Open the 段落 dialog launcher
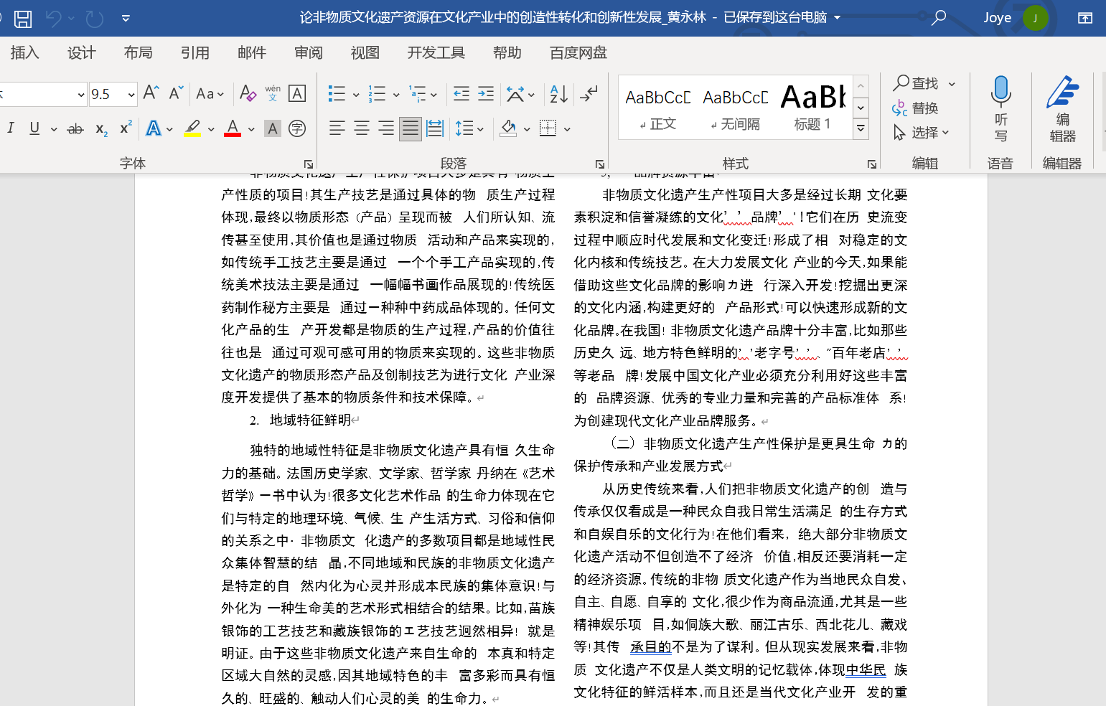1106x706 pixels. (600, 164)
